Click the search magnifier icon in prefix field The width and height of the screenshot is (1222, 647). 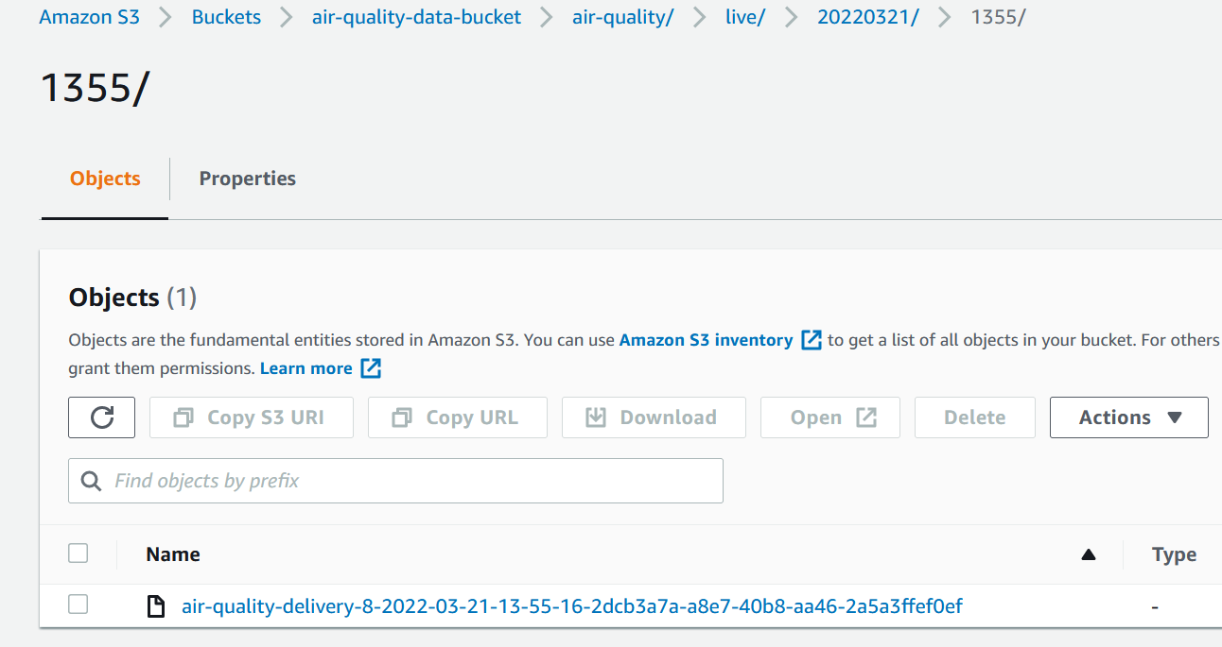92,481
